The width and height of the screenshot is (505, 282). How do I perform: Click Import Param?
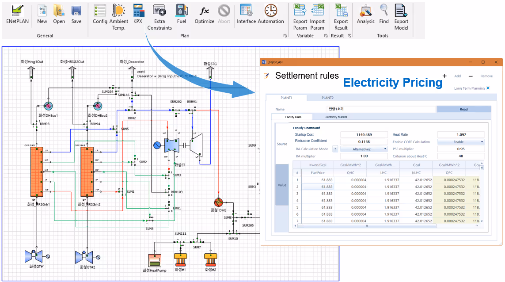(x=317, y=18)
